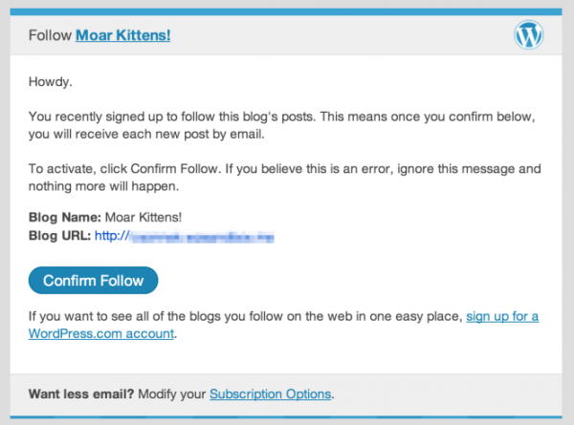
Task: Follow the 'sign up for a' link text
Action: coord(502,316)
